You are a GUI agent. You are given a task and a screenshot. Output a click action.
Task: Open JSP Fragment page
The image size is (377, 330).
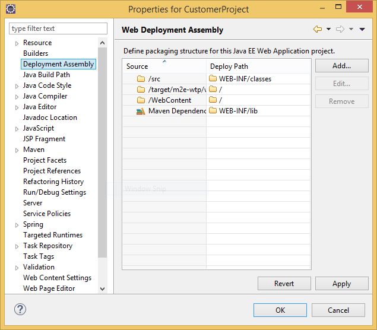[45, 139]
